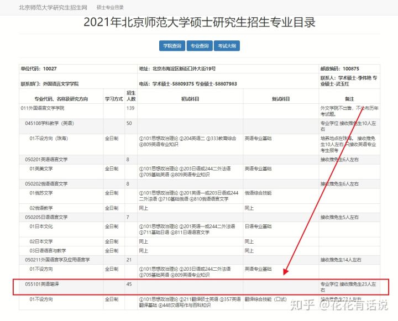398x321 pixels.
Task: Select remark 专业学位 接收推免生23人左右
Action: [348, 287]
